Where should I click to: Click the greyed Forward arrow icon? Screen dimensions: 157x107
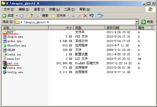point(21,16)
